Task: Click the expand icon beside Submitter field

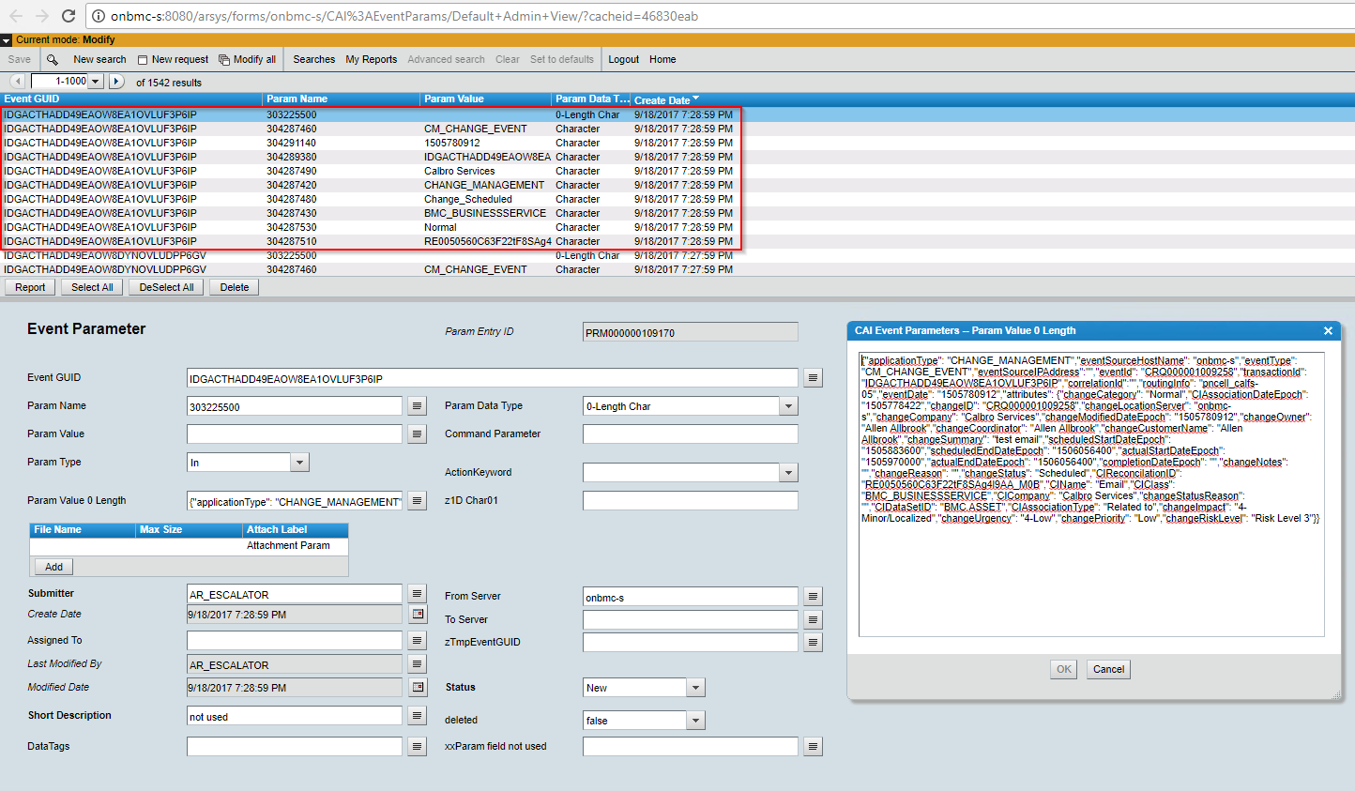Action: pos(418,594)
